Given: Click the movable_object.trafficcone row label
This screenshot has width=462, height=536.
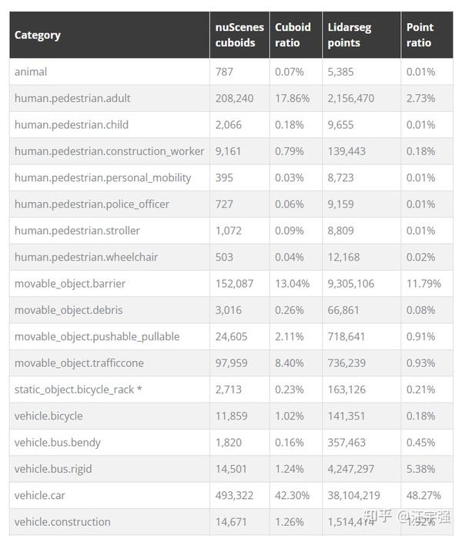Looking at the screenshot, I should 79,363.
